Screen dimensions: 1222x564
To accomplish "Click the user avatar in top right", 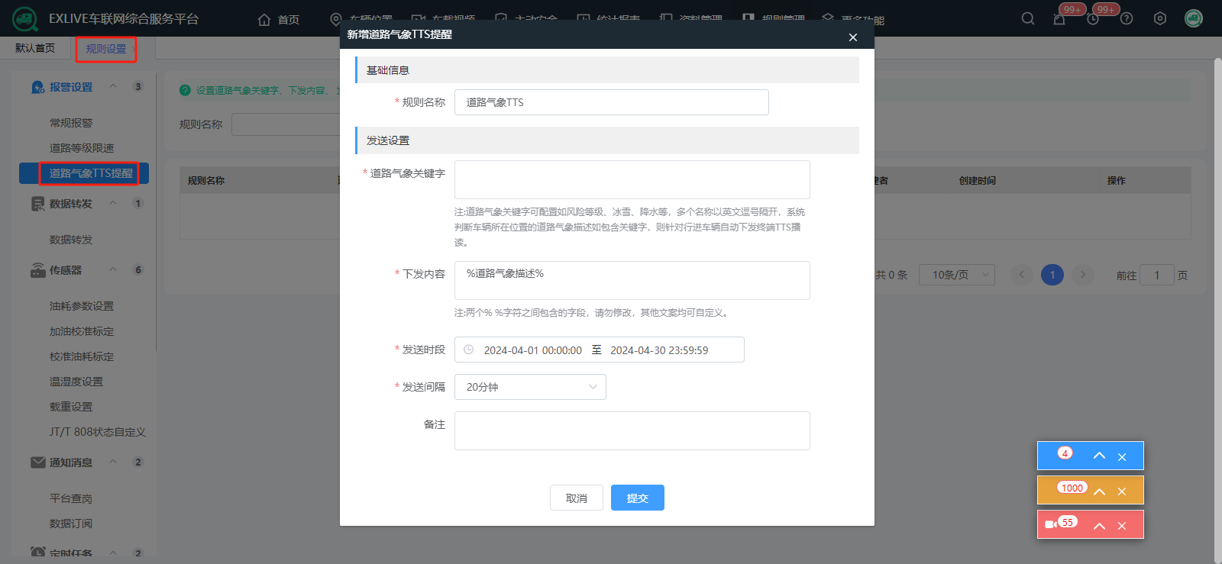I will pyautogui.click(x=1193, y=18).
